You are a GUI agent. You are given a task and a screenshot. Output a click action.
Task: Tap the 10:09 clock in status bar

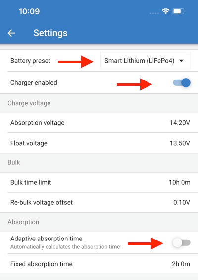[29, 11]
